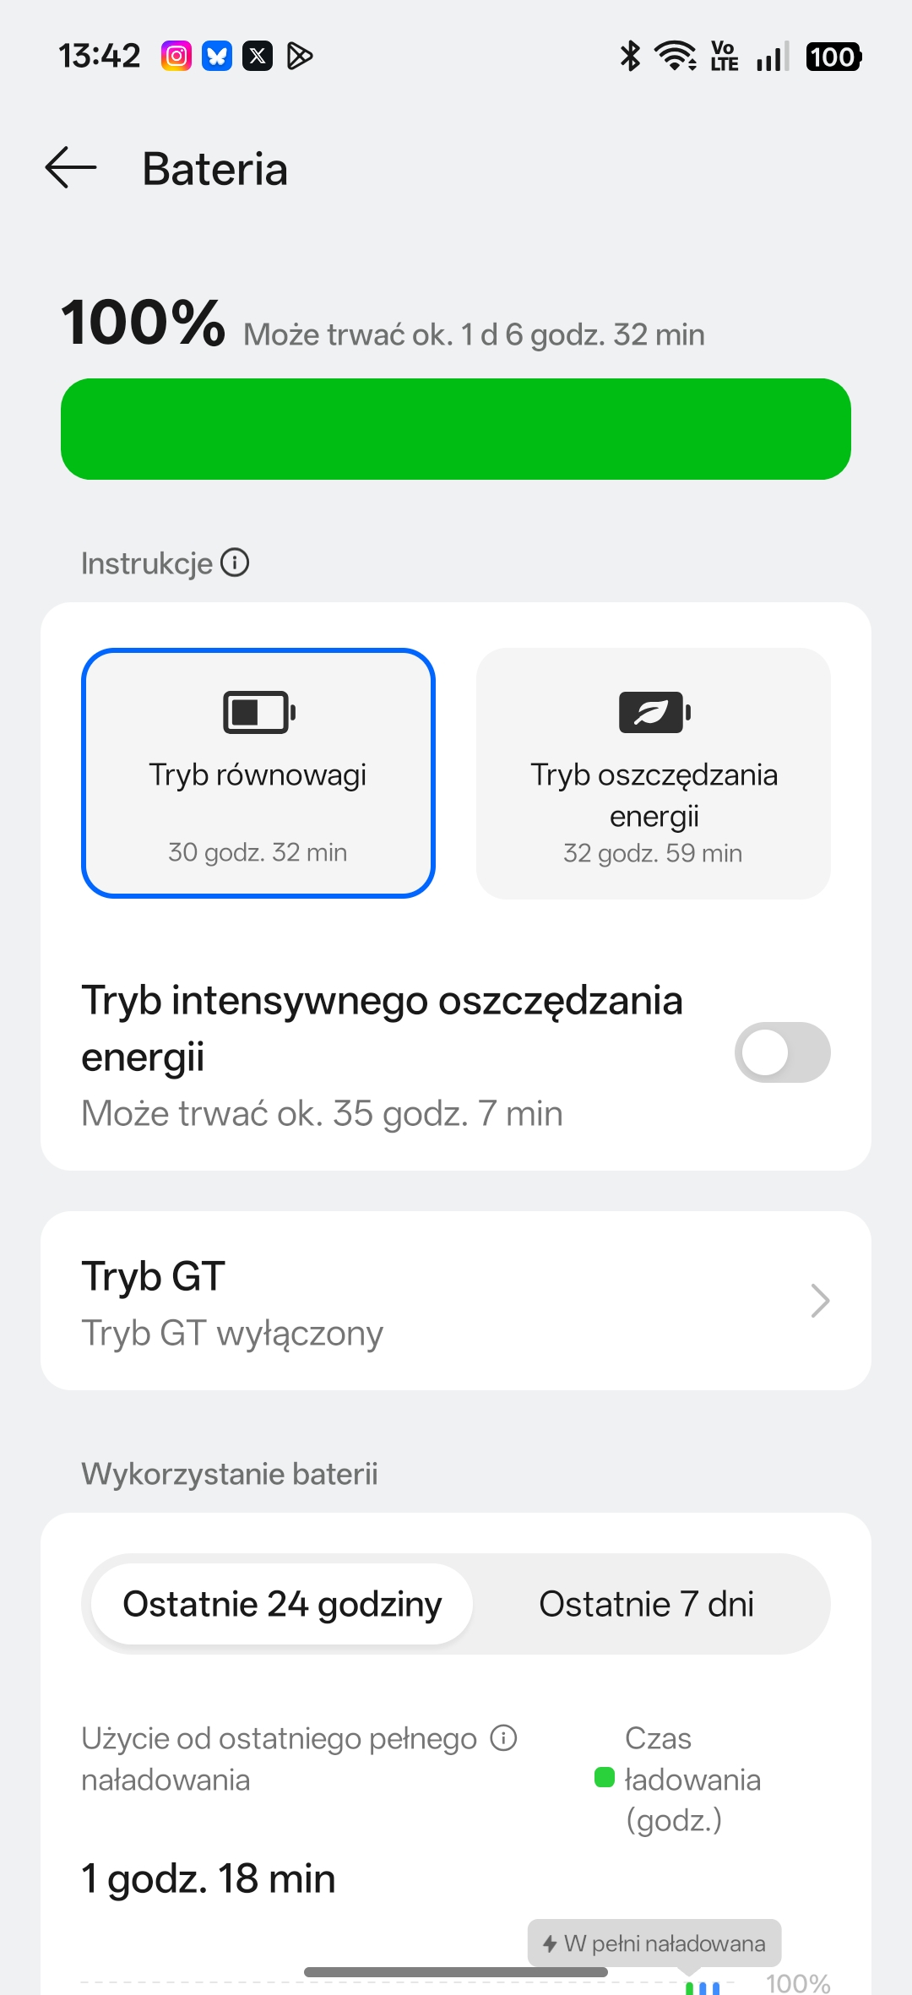Switch to Ostatnie 24 godziny tab
Screen dimensions: 912x1995
pos(282,1604)
